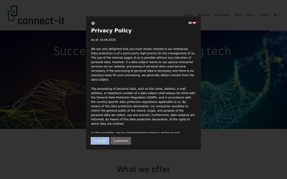Click the 'As of: 16.06.2025' date text

103,40
